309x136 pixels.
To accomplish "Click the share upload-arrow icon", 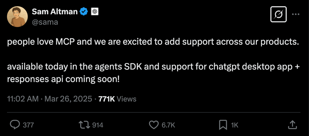I will (292, 124).
